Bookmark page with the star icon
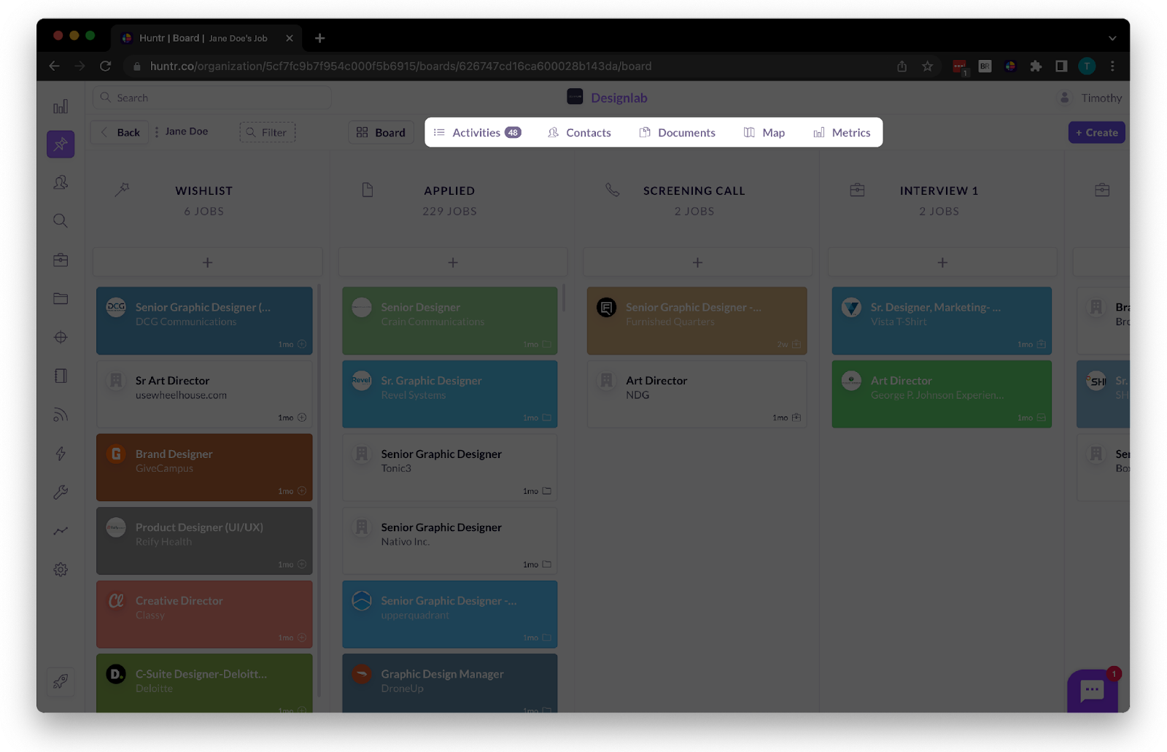1167x752 pixels. coord(927,66)
